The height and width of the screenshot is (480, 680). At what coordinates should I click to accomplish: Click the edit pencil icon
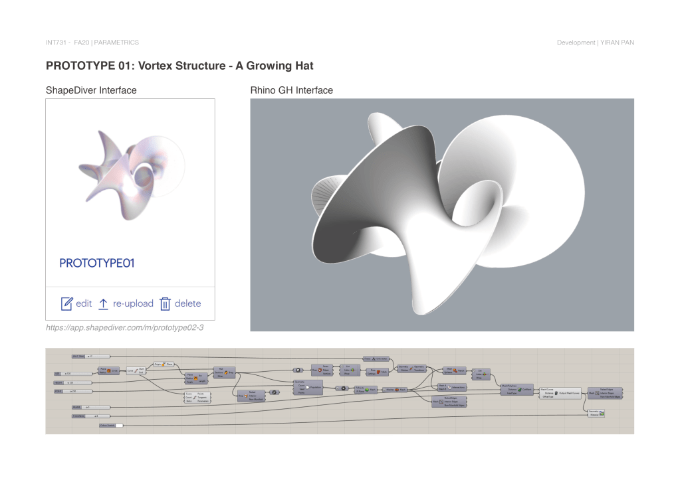66,304
